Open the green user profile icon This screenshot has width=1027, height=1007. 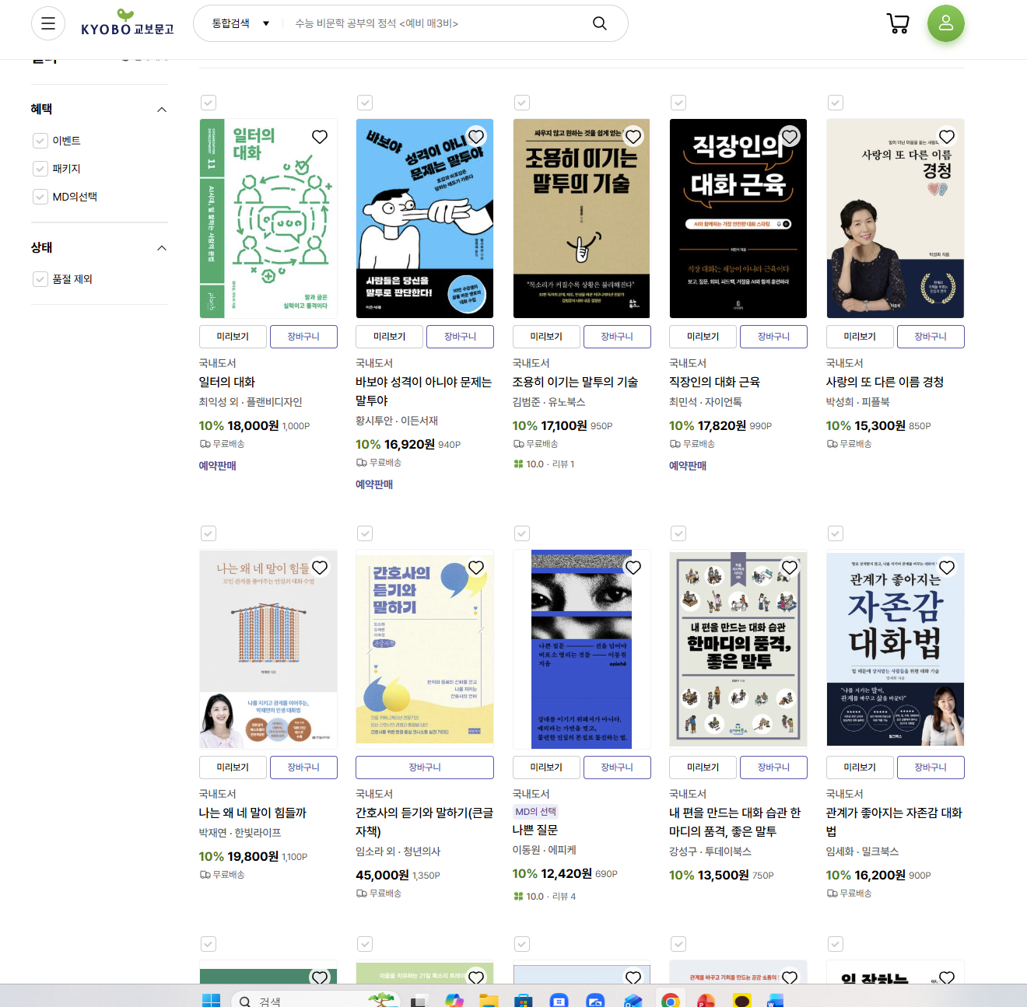pyautogui.click(x=946, y=23)
